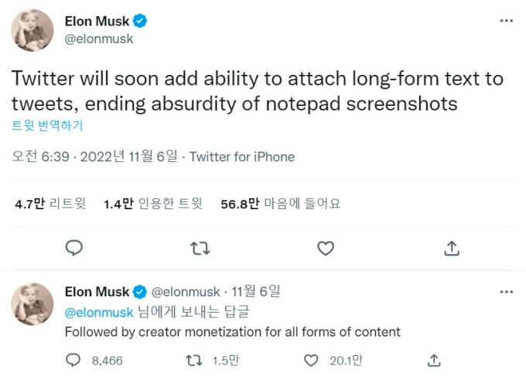Click the reply icon under main tweet
The width and height of the screenshot is (526, 379).
coord(73,248)
